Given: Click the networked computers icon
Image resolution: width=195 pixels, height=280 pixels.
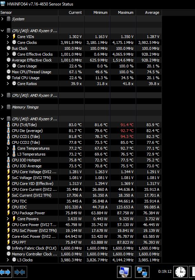Looking at the screenshot, I should click(142, 272).
